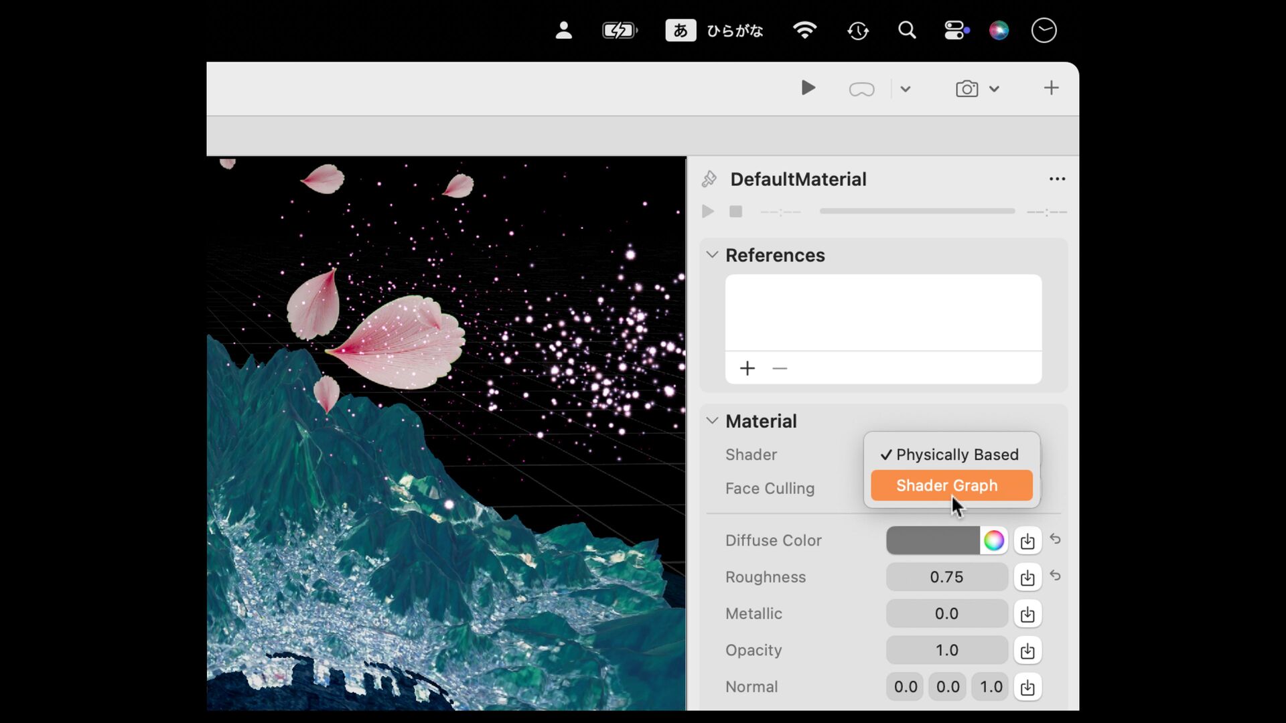Click the Vision Pro headset device icon

point(861,89)
